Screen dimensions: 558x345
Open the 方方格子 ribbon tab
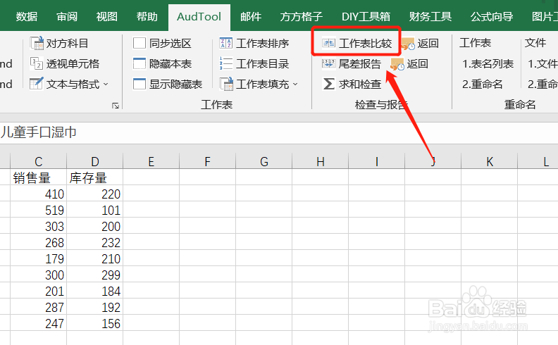coord(301,17)
